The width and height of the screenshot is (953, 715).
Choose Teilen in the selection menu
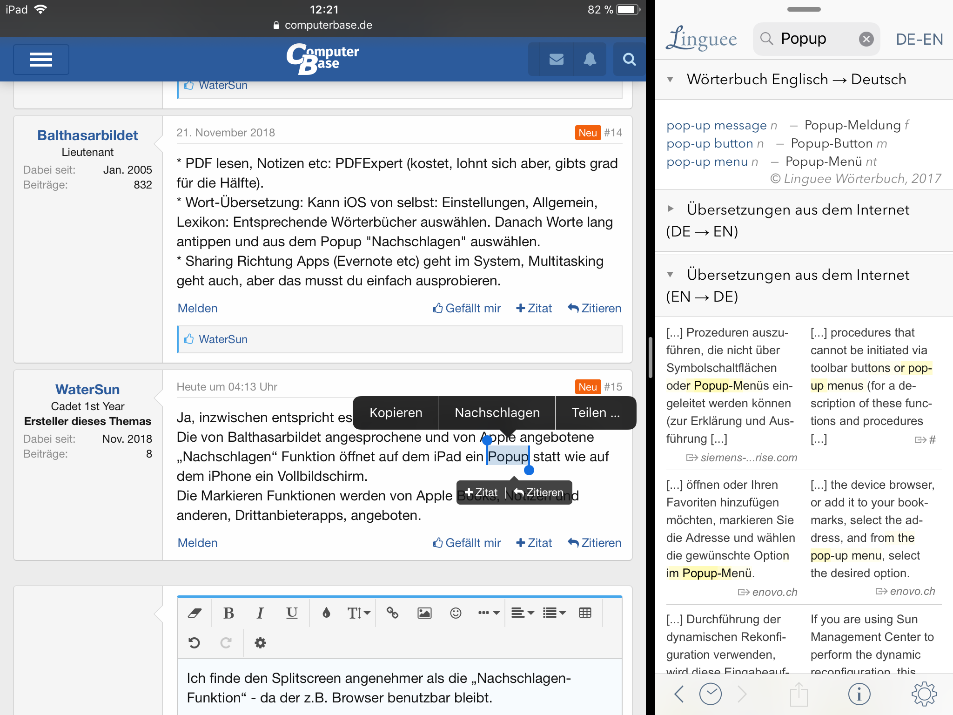596,412
